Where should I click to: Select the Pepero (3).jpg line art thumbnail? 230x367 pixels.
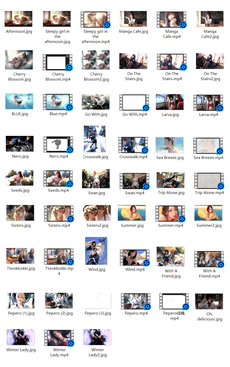coord(98,301)
